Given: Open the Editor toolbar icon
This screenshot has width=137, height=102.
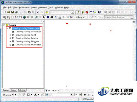Looking at the screenshot, I should click(x=78, y=12).
